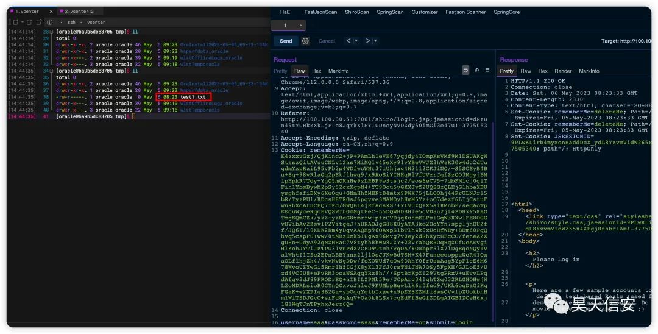Click the Request panel heading
This screenshot has height=334, width=658.
285,60
